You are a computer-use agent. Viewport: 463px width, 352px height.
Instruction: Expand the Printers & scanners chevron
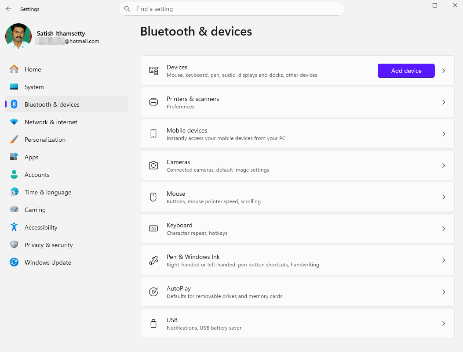pyautogui.click(x=444, y=102)
